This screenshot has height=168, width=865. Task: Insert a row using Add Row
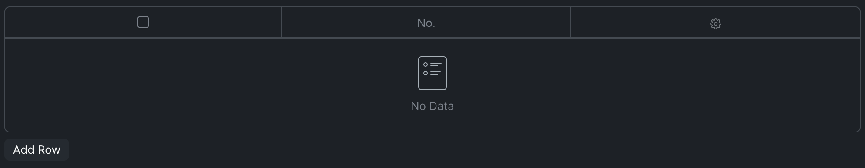coord(37,150)
